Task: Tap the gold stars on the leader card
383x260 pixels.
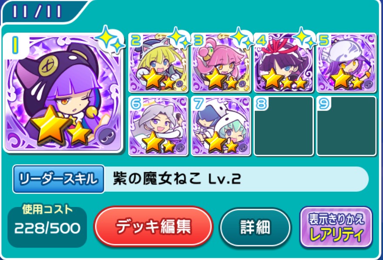Action: tap(60, 125)
